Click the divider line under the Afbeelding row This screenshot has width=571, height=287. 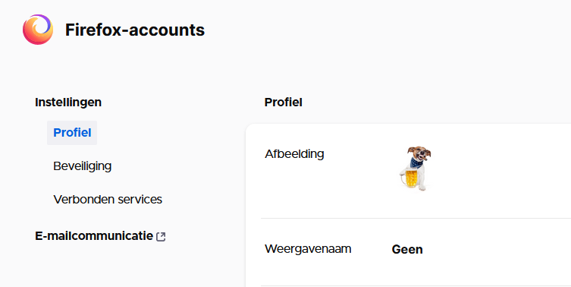coord(416,219)
